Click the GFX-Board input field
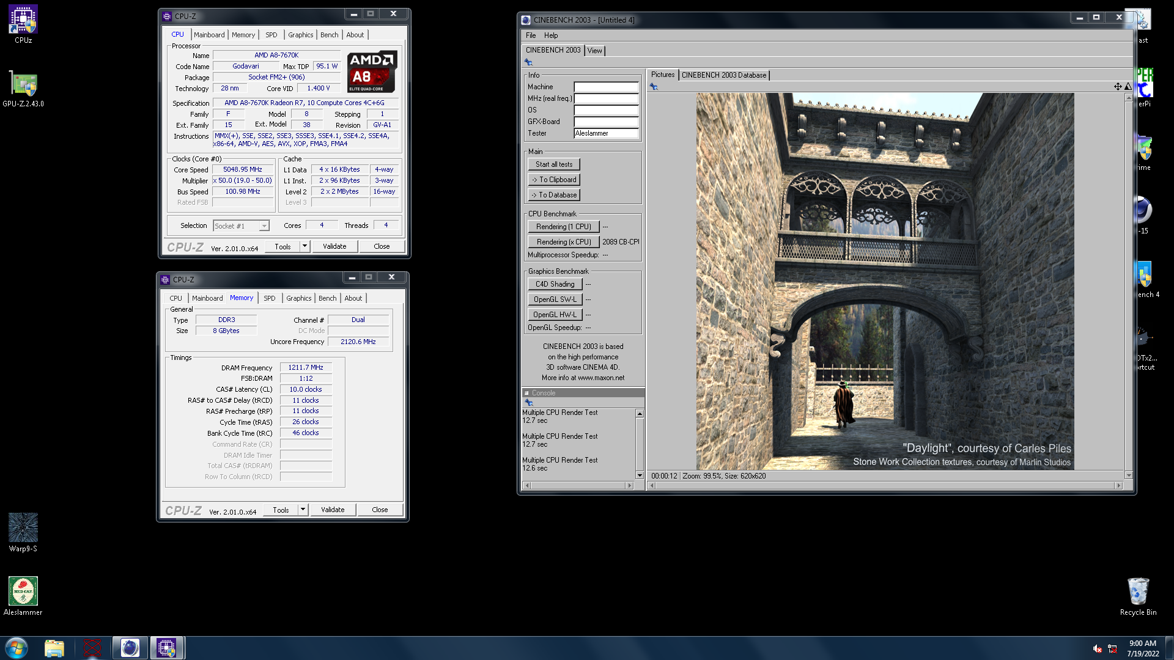1174x660 pixels. 606,122
